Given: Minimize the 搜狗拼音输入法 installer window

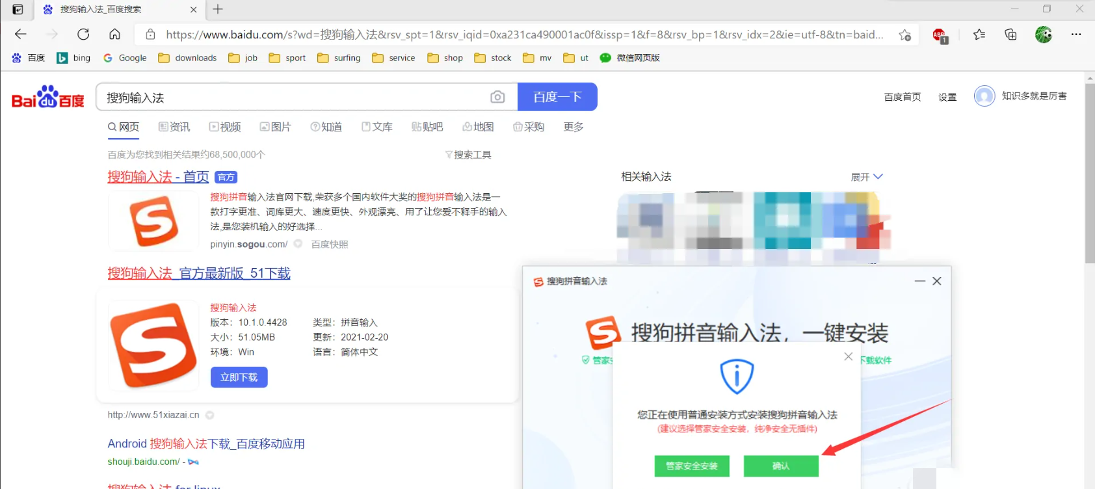Looking at the screenshot, I should 919,281.
